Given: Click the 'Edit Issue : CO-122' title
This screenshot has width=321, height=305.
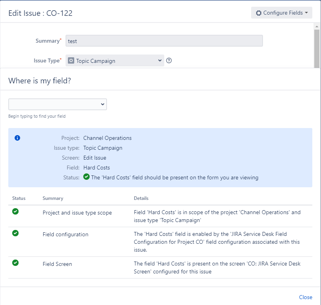Looking at the screenshot, I should click(40, 13).
